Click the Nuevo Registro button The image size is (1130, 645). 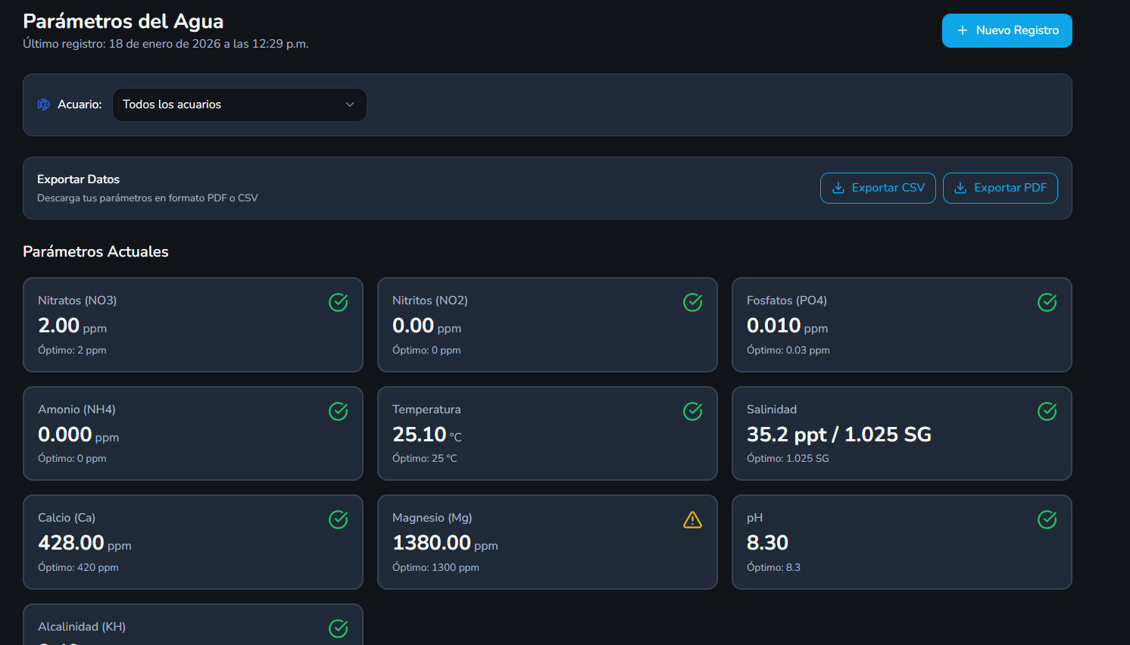1007,30
